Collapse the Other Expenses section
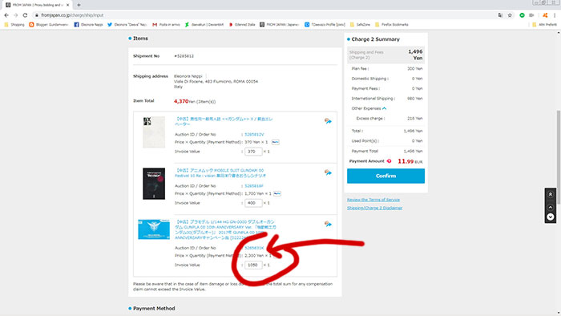 pyautogui.click(x=384, y=108)
